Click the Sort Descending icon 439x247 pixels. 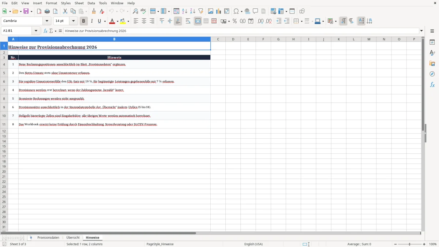[193, 11]
